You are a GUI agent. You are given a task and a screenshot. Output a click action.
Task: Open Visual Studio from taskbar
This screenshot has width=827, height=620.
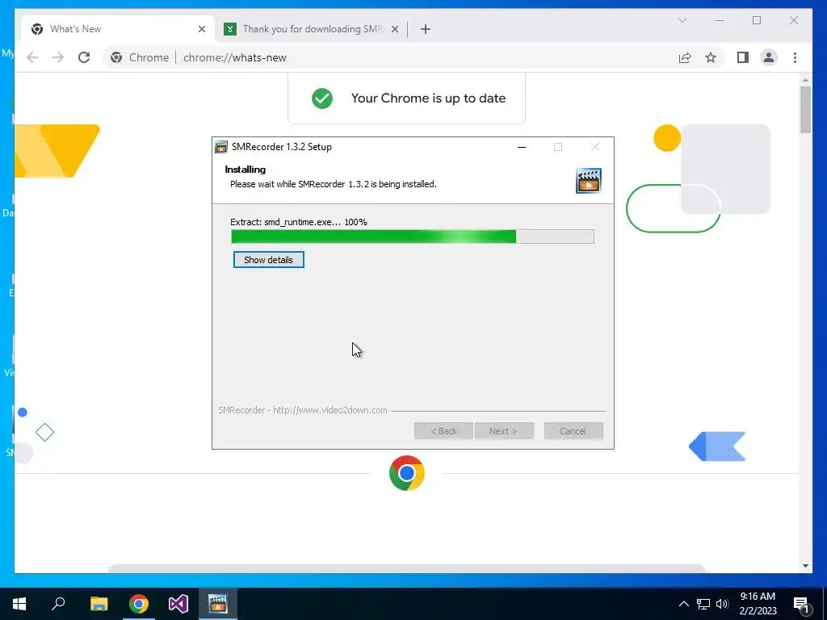tap(178, 604)
